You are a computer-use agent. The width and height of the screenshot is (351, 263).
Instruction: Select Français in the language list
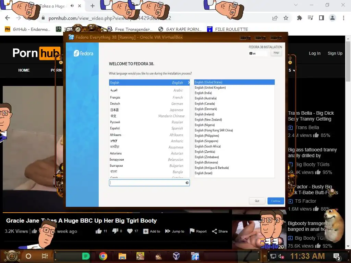149,98
